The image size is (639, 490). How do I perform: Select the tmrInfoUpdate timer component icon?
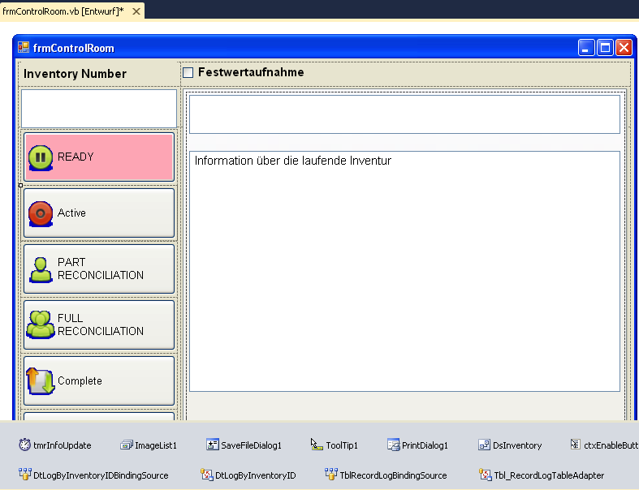(x=24, y=445)
